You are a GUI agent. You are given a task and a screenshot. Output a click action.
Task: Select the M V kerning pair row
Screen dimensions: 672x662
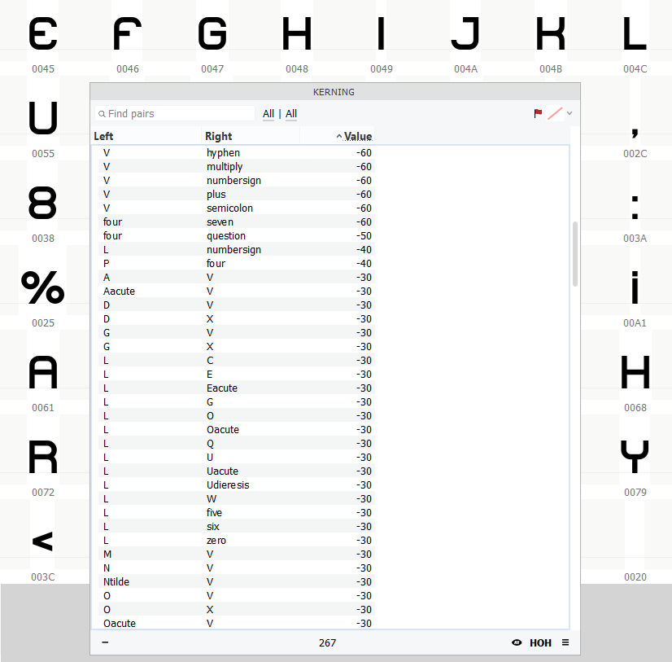[237, 555]
